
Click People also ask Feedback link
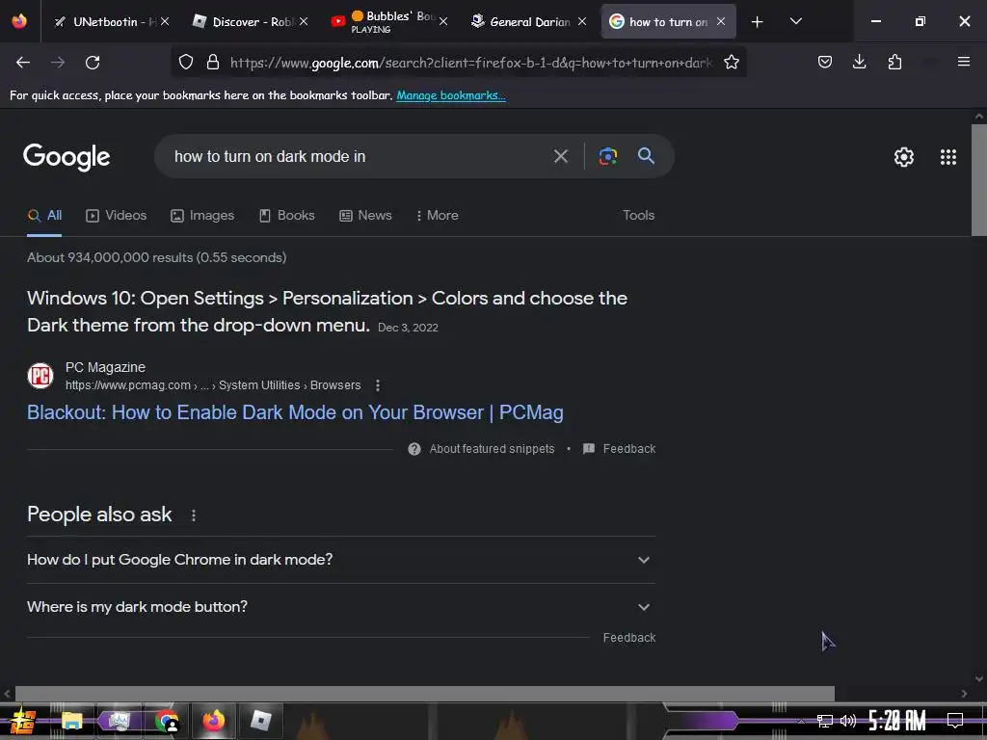[x=628, y=638]
